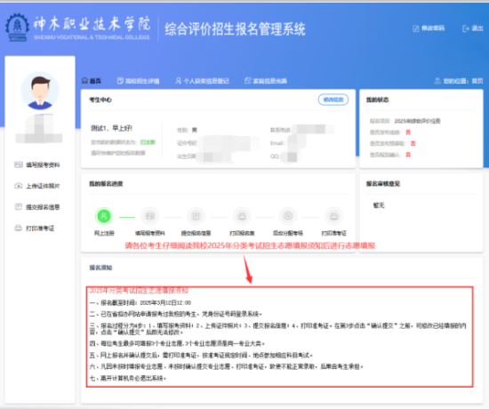Select 填写报考资料 in the sidebar
489x409 pixels.
click(37, 164)
